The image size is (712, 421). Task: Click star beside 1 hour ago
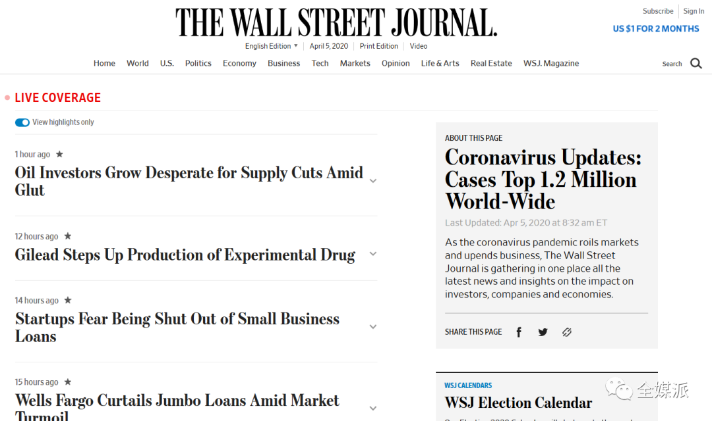point(59,154)
